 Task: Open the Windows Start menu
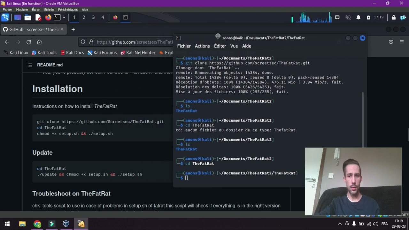click(x=7, y=224)
